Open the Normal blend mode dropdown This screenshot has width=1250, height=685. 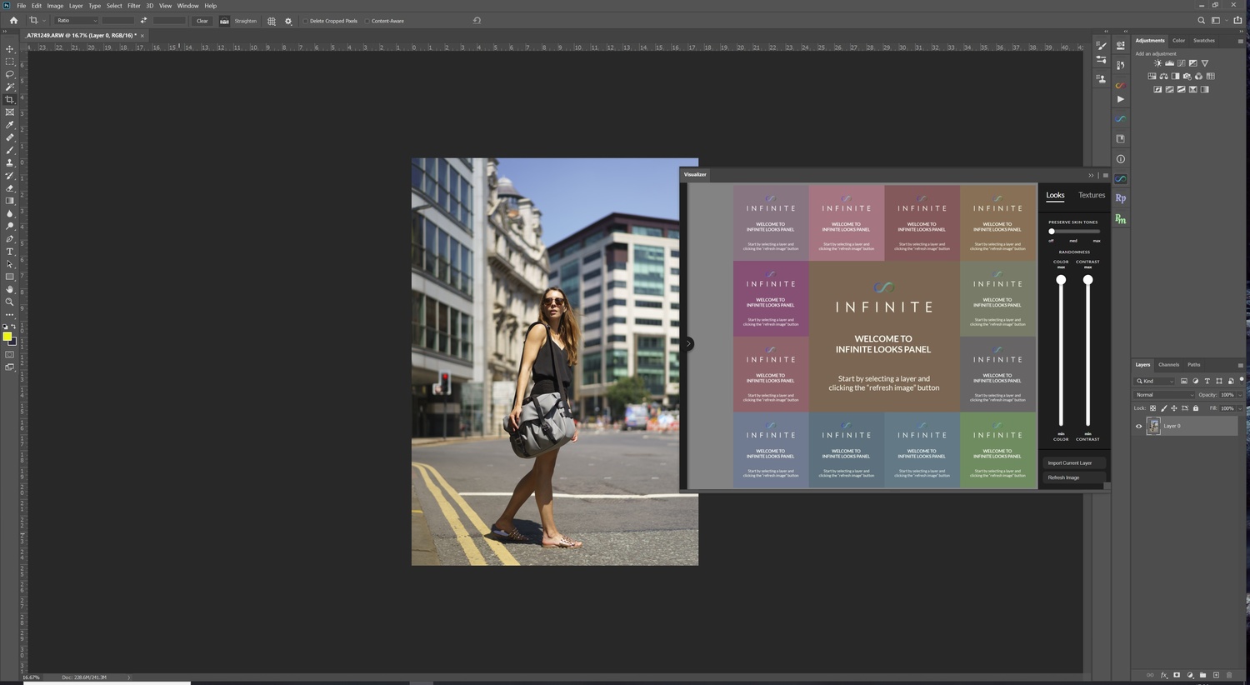[1164, 395]
